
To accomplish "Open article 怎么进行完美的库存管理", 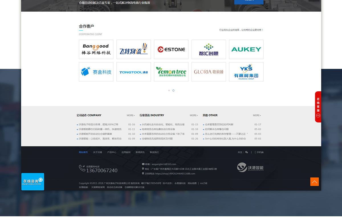I will (x=226, y=134).
